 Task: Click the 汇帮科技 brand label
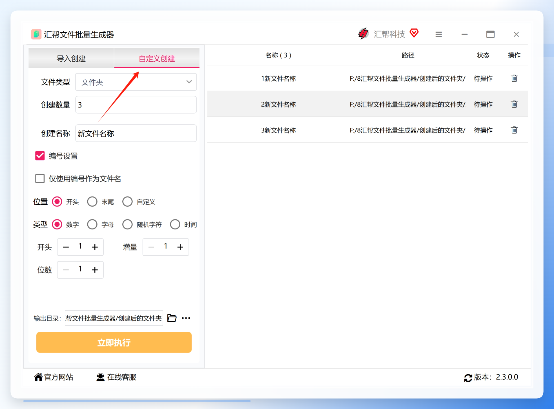389,34
